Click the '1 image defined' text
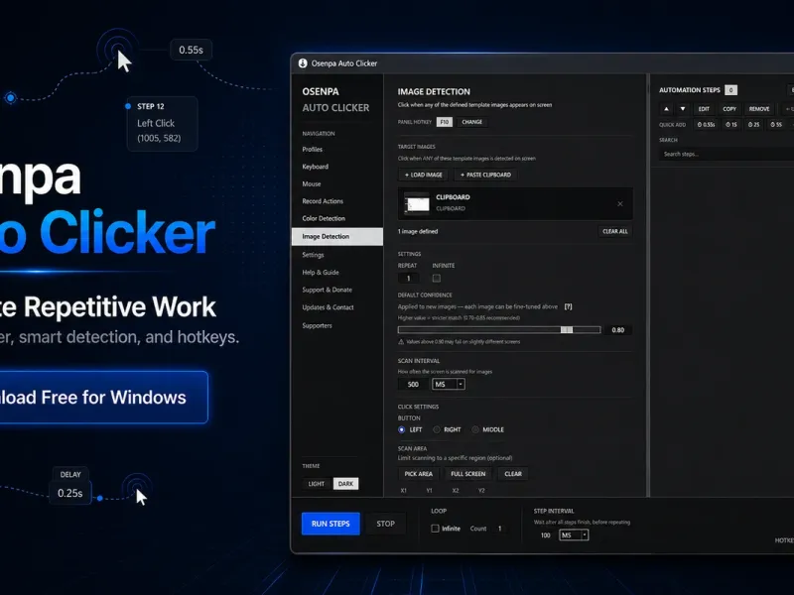This screenshot has height=595, width=794. coord(418,231)
